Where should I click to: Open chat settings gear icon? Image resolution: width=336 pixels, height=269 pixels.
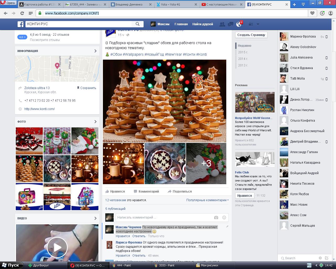tap(320, 258)
